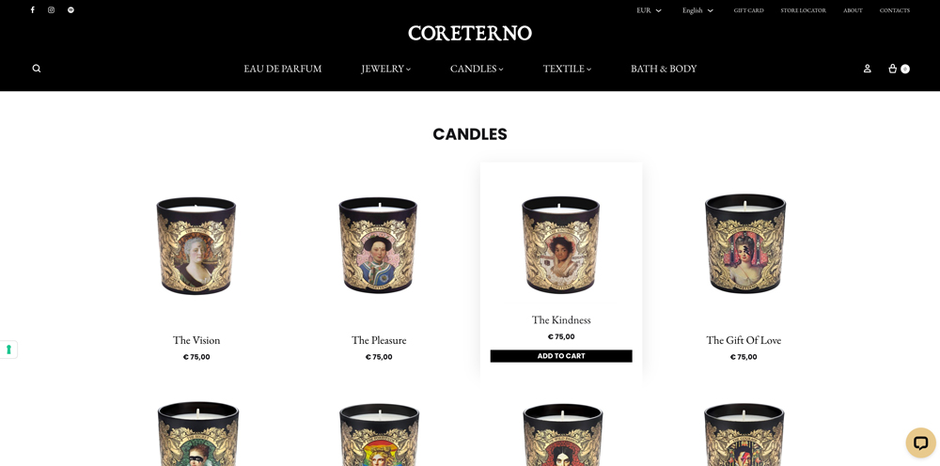This screenshot has width=940, height=466.
Task: Expand the EUR currency dropdown
Action: (x=649, y=10)
